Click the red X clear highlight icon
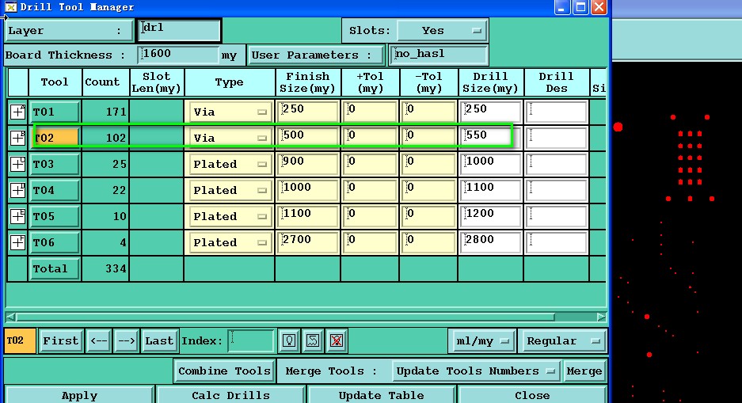742x403 pixels. click(x=337, y=340)
